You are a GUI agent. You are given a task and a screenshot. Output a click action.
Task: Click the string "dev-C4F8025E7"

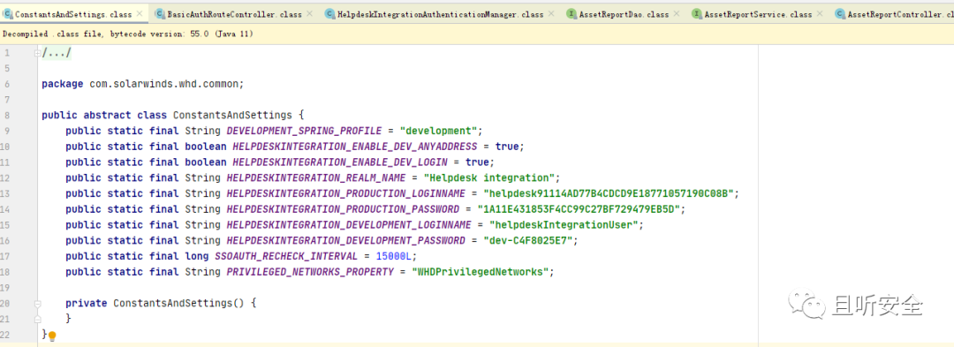(528, 241)
